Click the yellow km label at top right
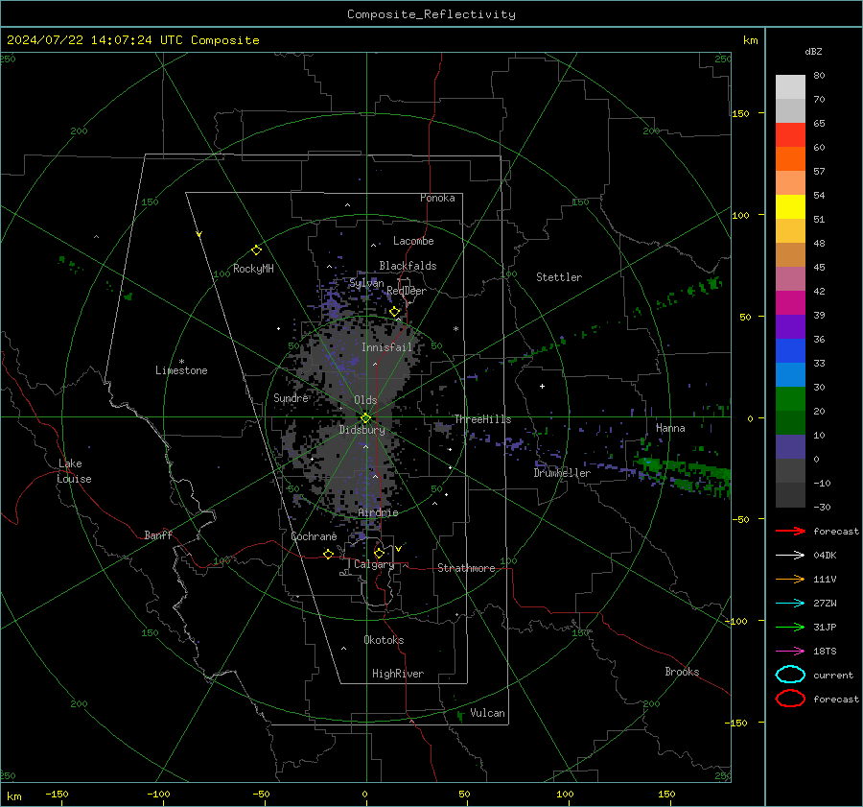 (x=750, y=40)
